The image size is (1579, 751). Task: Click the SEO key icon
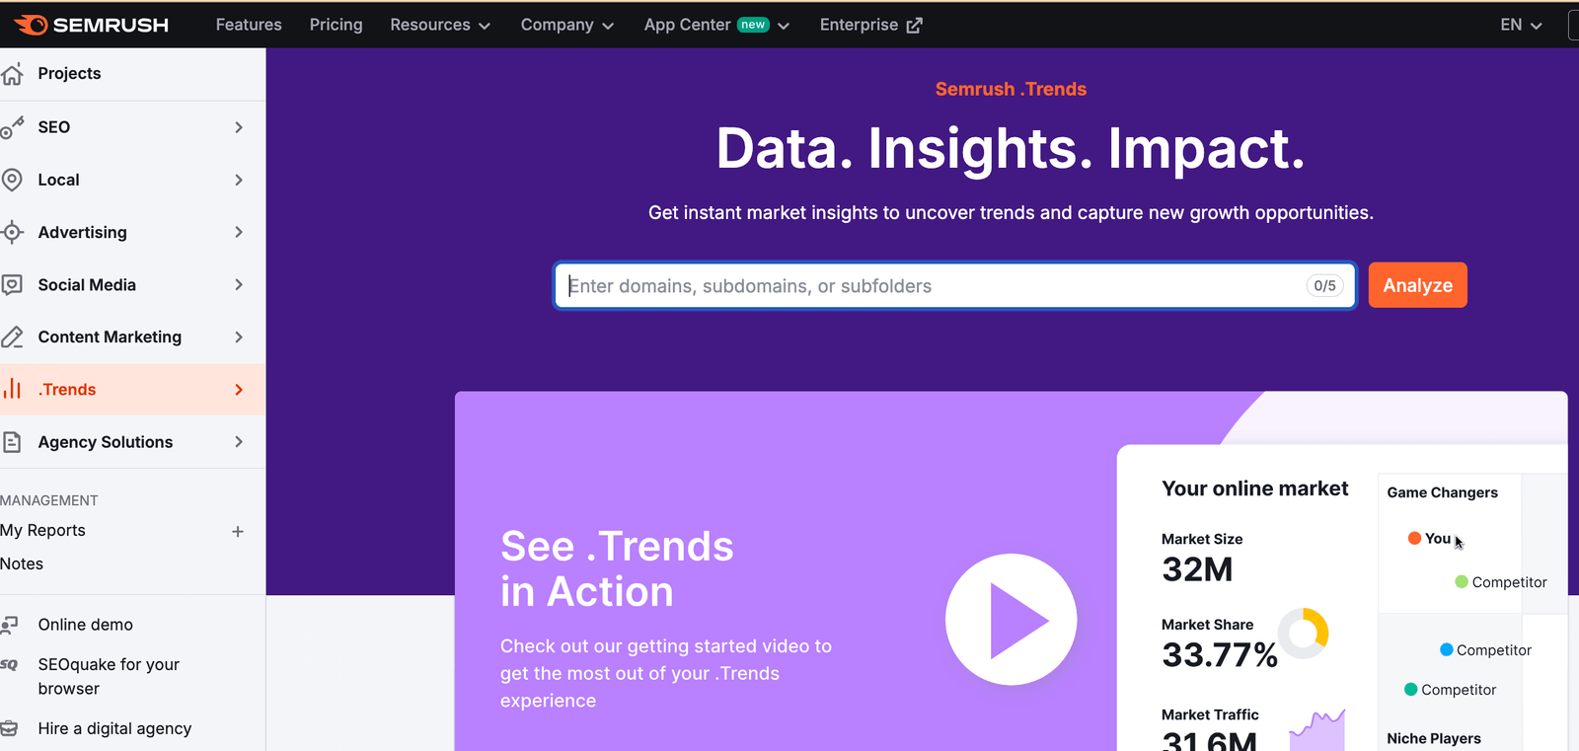12,127
